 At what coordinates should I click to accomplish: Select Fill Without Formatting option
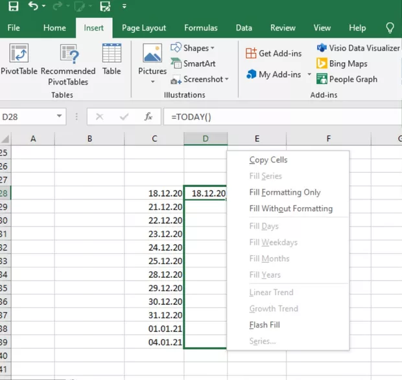290,208
